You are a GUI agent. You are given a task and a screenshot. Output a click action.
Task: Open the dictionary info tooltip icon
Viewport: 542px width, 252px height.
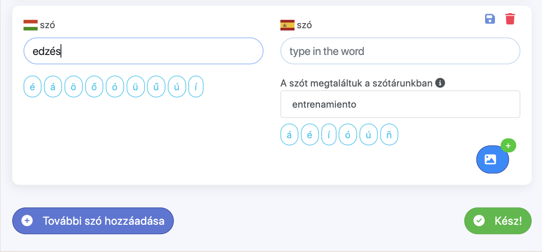(440, 83)
